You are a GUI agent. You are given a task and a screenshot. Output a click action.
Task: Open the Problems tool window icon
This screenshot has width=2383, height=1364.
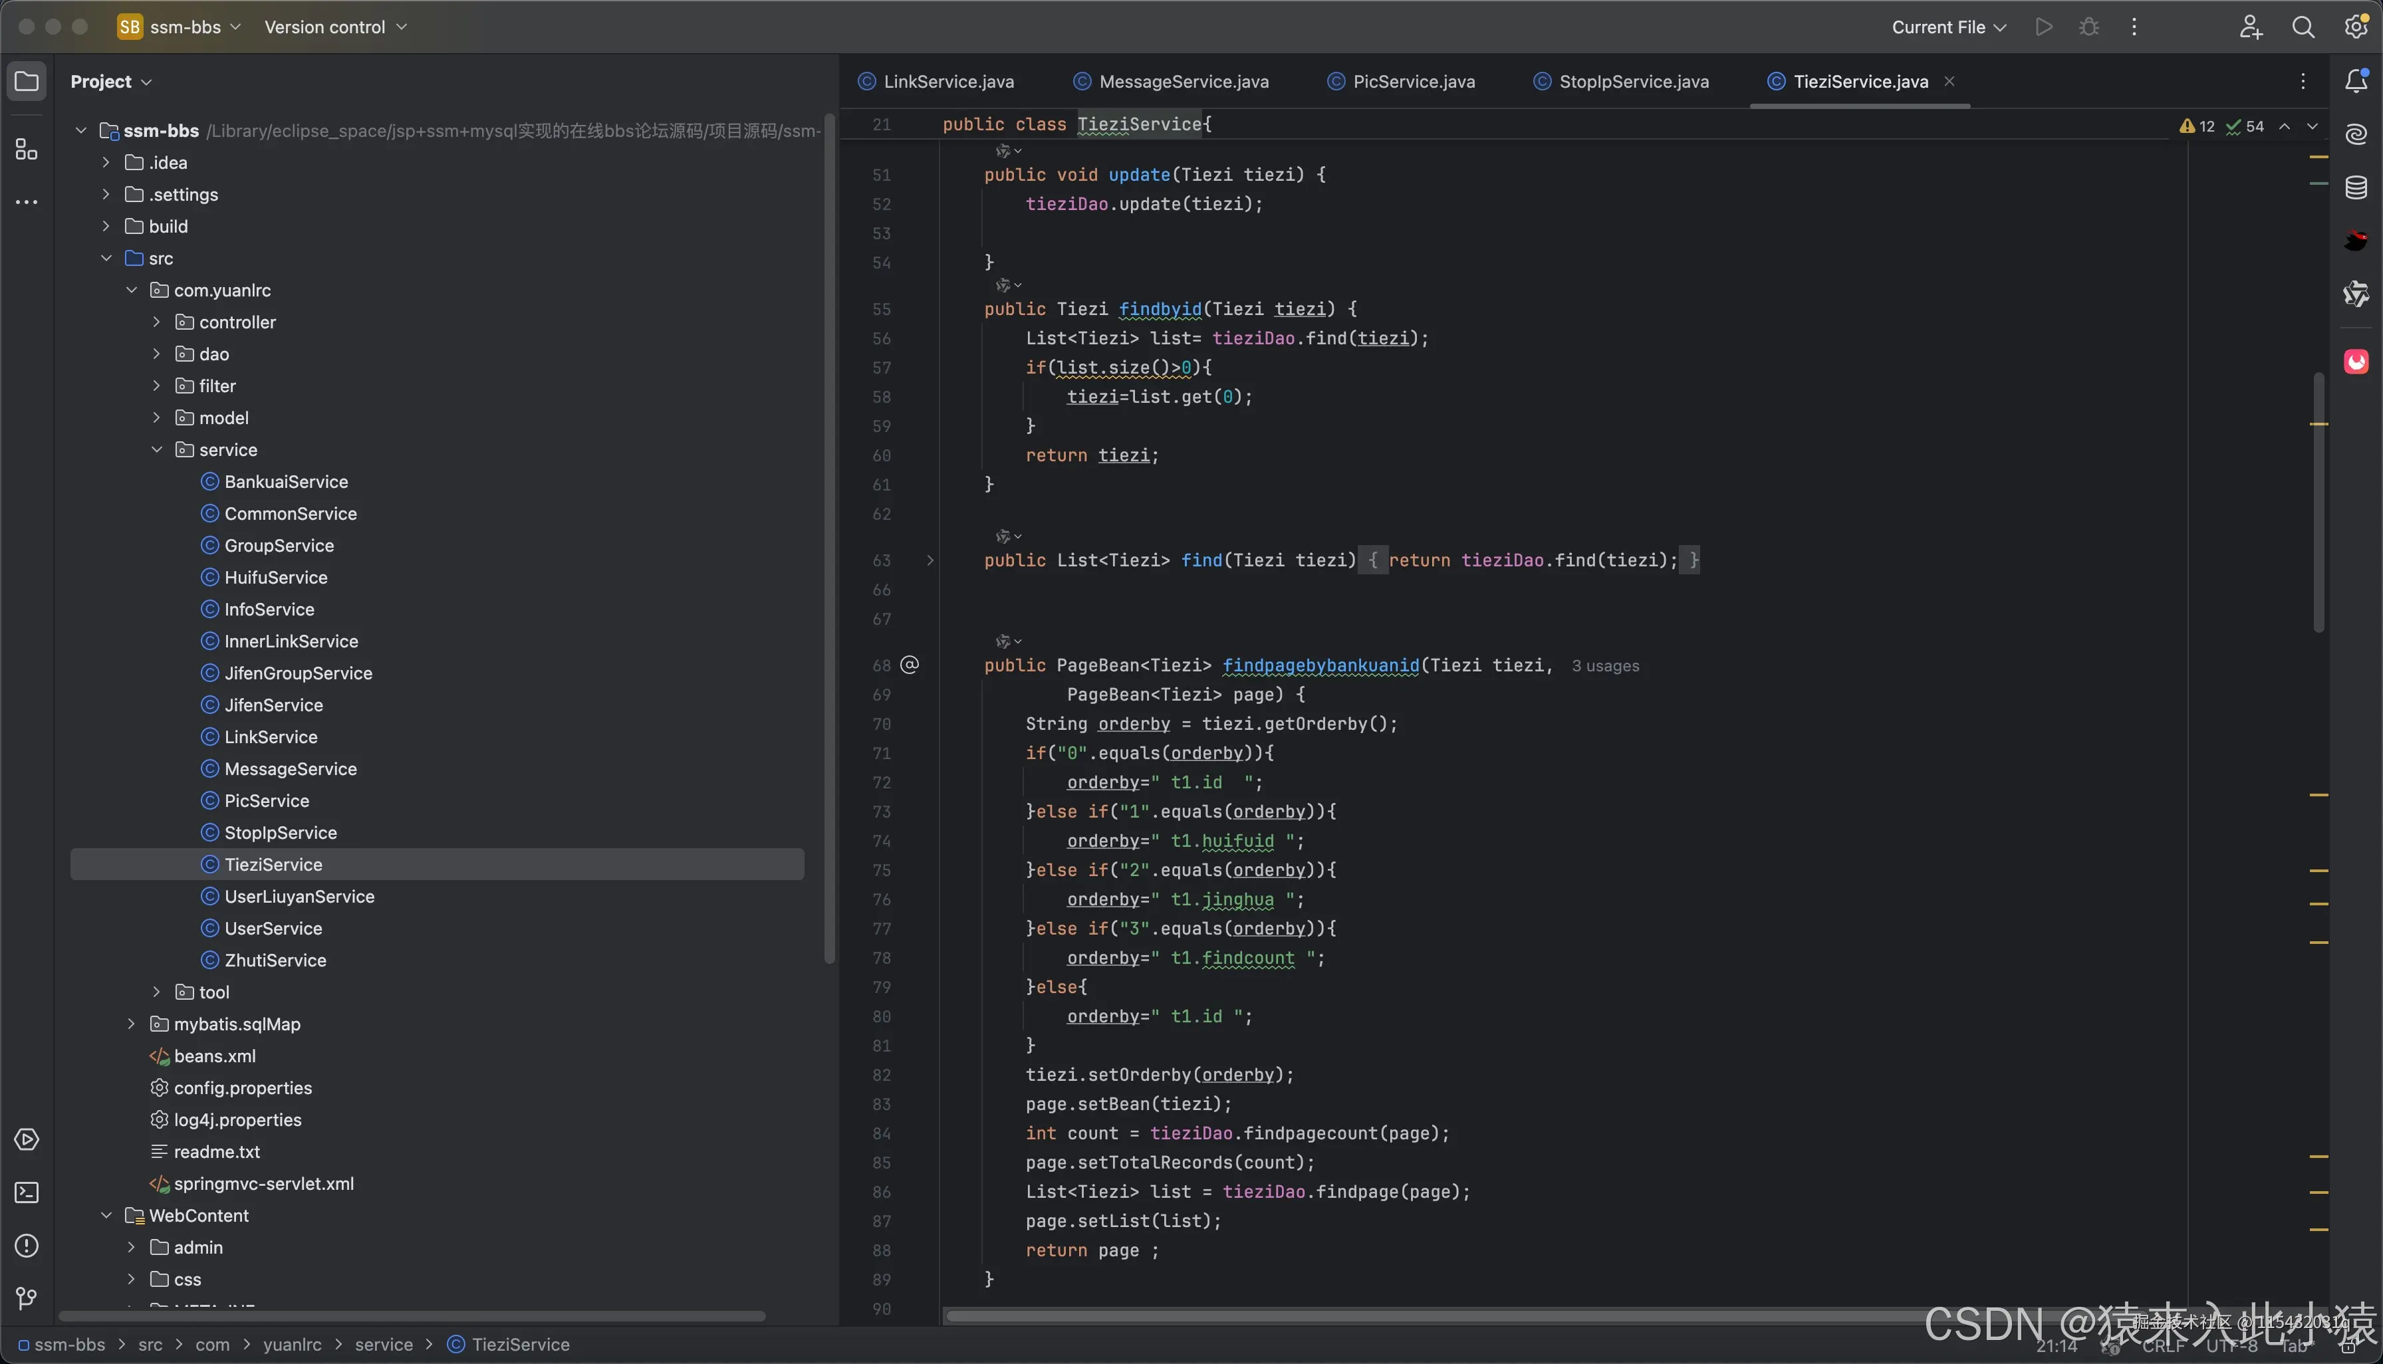26,1246
